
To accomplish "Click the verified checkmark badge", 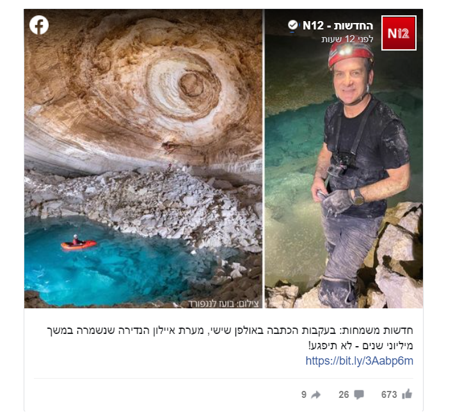I will click(292, 25).
